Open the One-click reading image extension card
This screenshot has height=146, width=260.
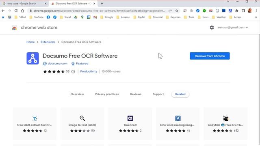pyautogui.click(x=178, y=124)
